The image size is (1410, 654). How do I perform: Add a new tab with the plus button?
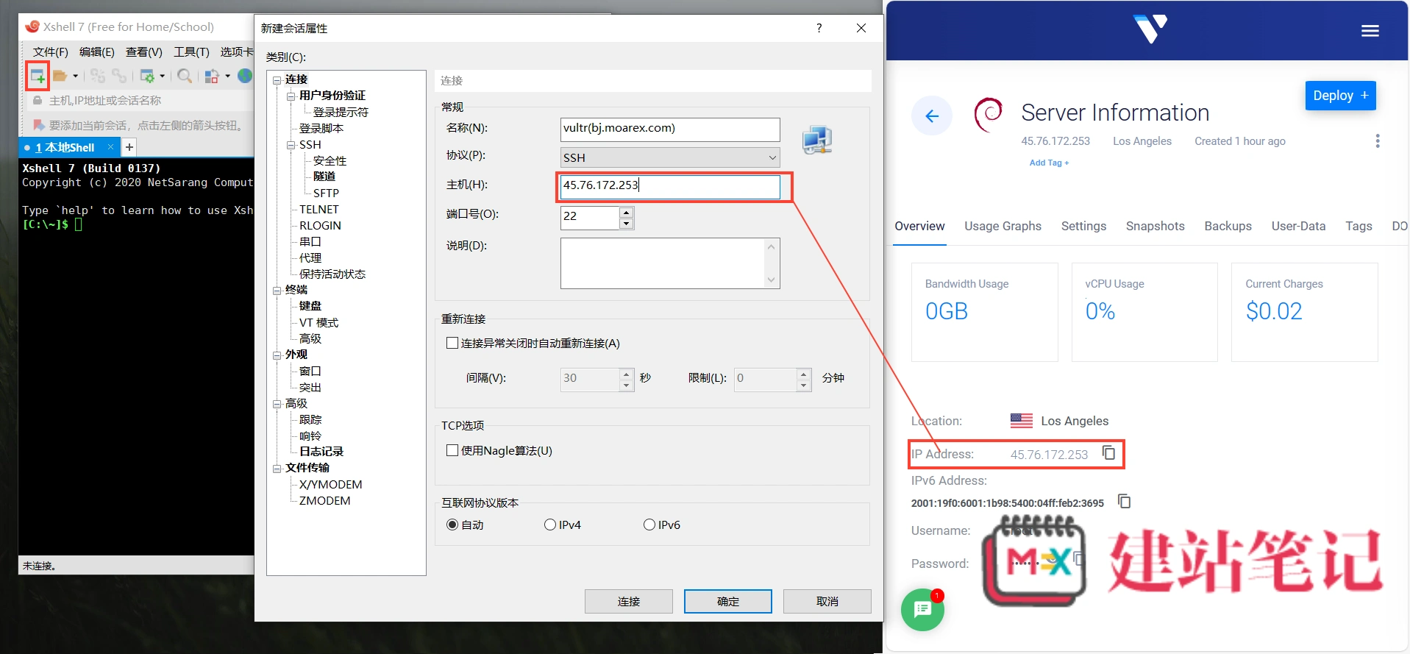[129, 147]
